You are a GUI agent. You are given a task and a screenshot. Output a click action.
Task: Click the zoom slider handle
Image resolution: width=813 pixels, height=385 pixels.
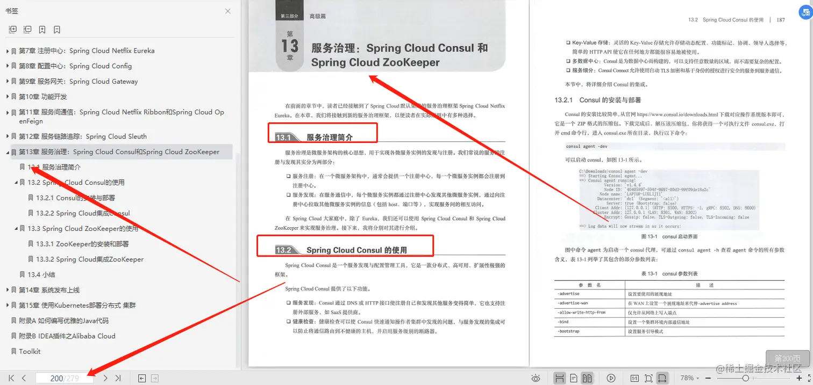pyautogui.click(x=745, y=378)
